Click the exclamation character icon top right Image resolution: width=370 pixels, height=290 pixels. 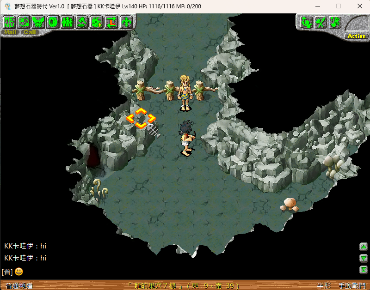tap(335, 22)
